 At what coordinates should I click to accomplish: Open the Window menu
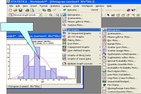[100, 6]
